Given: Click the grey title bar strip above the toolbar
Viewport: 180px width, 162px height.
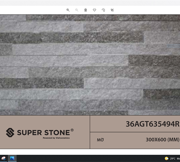Looking at the screenshot, I should click(x=90, y=3).
